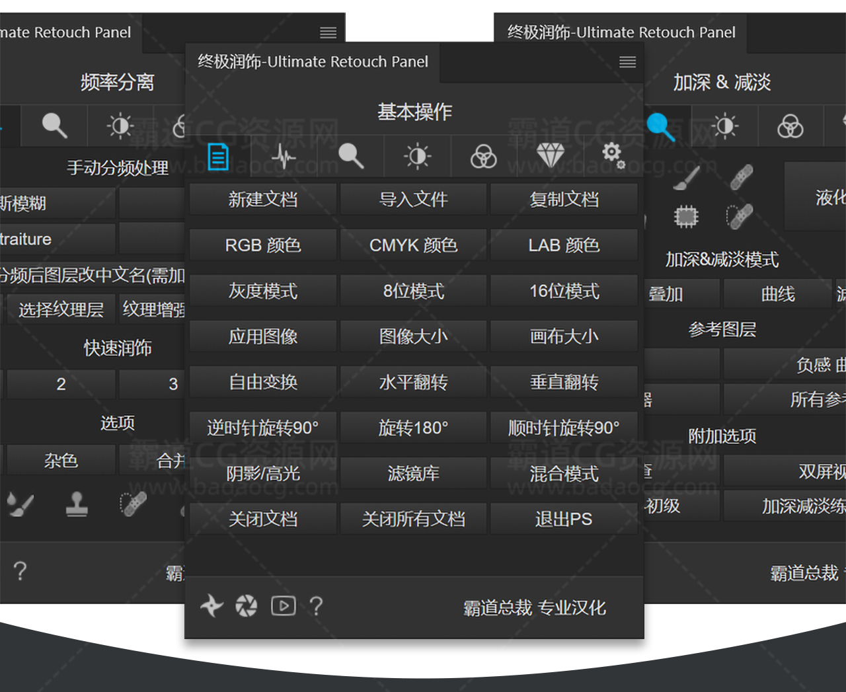Open the Basic Operations document icon tab

point(218,157)
